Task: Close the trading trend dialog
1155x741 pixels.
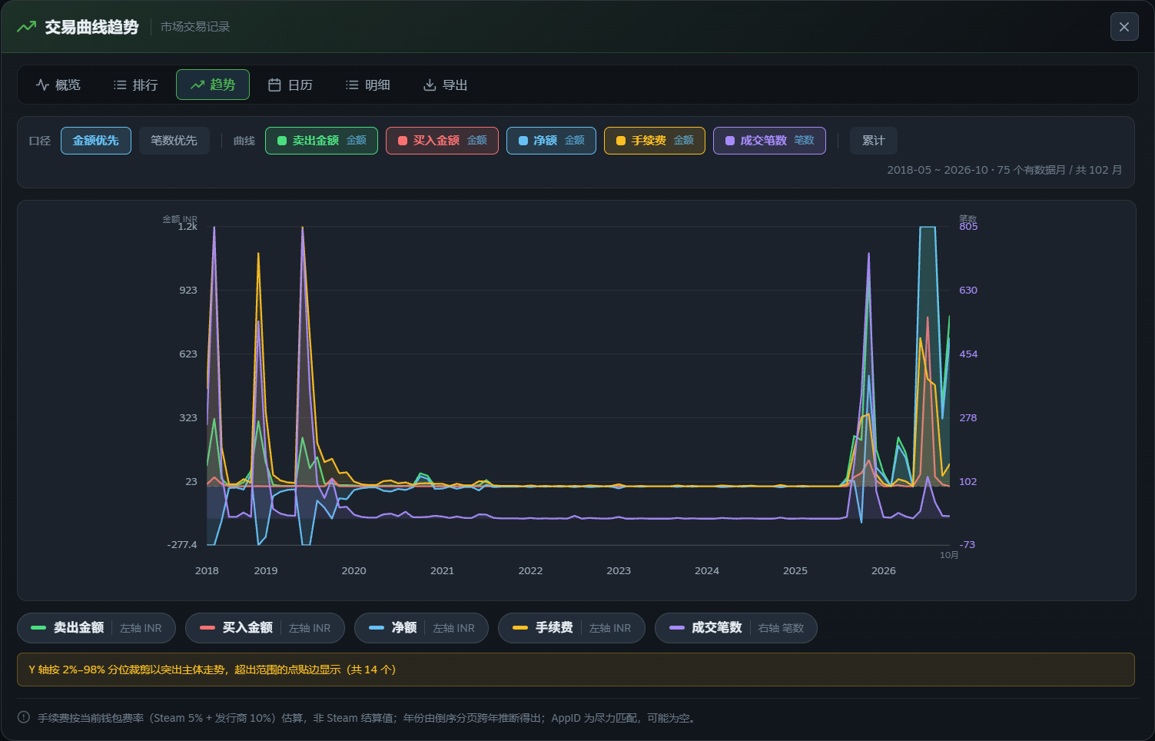Action: coord(1124,27)
